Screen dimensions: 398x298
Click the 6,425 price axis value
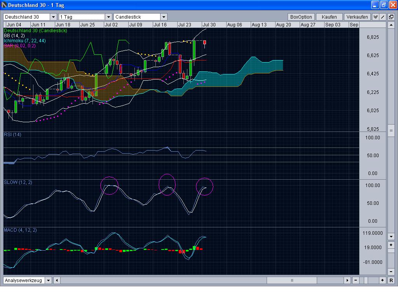click(x=373, y=74)
